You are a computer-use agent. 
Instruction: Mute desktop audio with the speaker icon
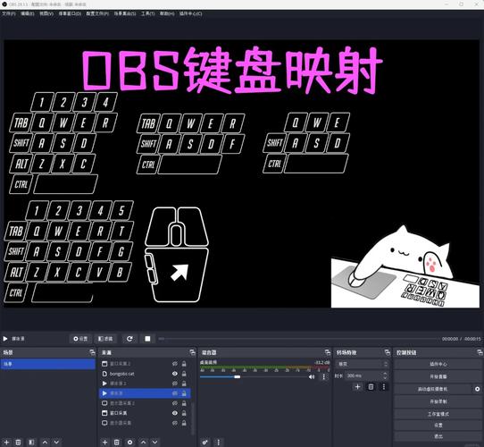(x=312, y=377)
